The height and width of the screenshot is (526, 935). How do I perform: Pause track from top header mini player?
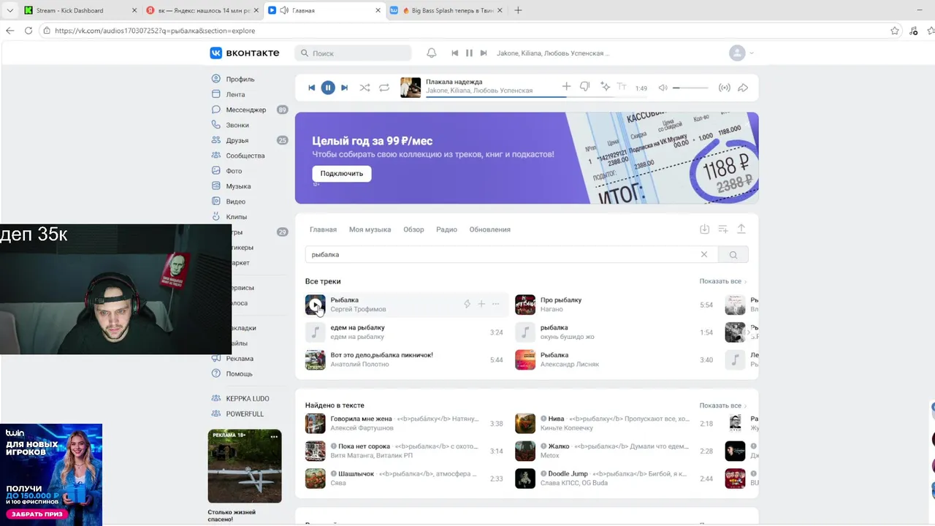click(469, 53)
